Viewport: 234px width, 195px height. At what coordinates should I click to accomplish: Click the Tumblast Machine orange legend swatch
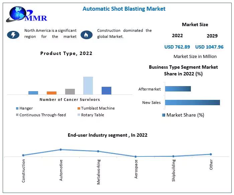[x=79, y=108]
